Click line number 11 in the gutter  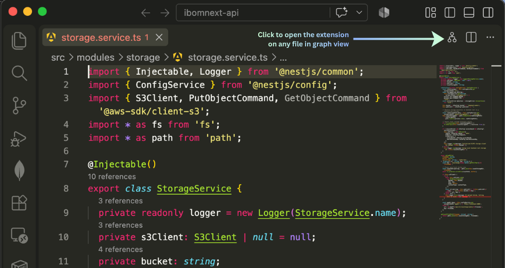click(x=63, y=261)
